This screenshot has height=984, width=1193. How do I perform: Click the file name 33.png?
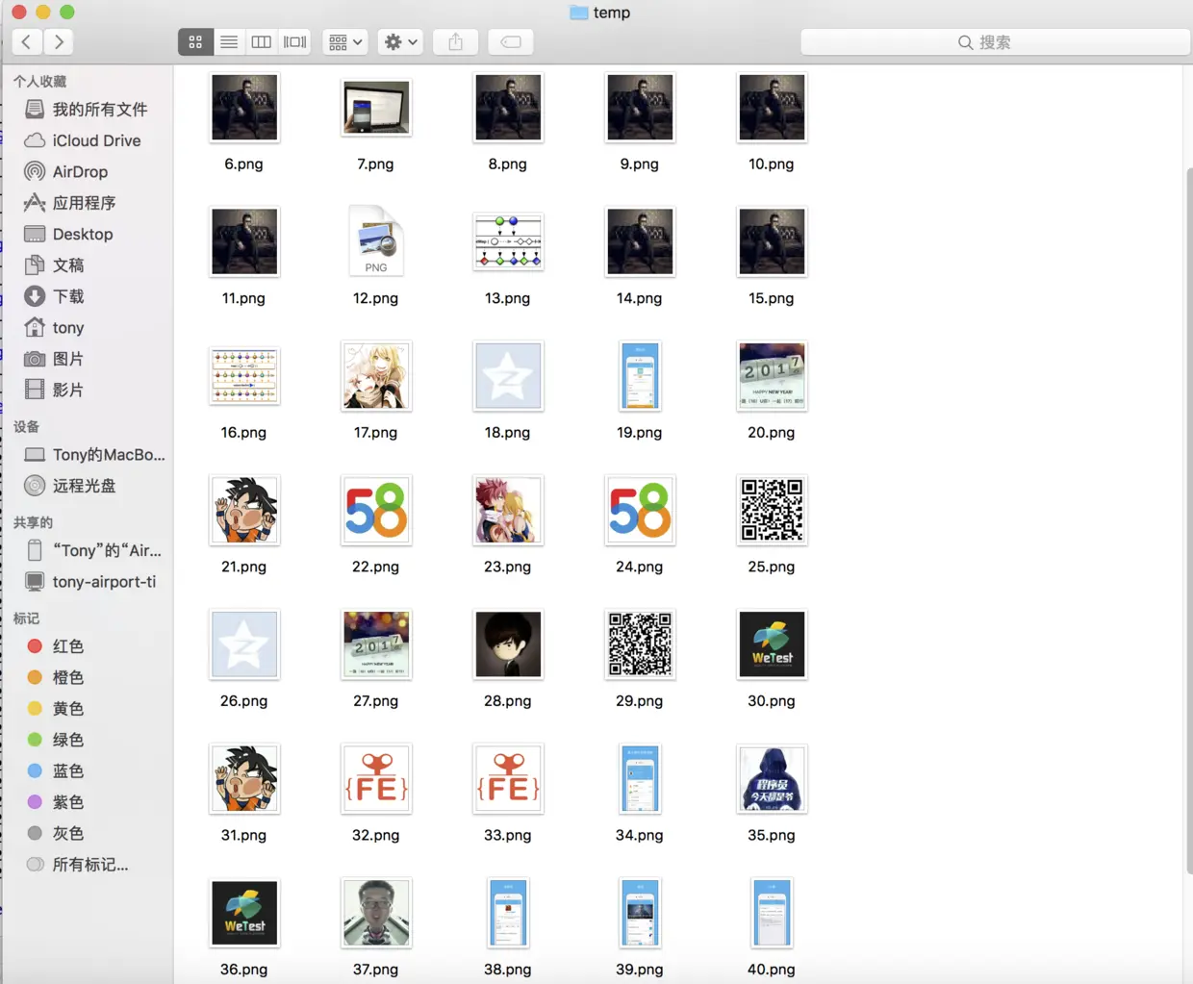click(508, 835)
